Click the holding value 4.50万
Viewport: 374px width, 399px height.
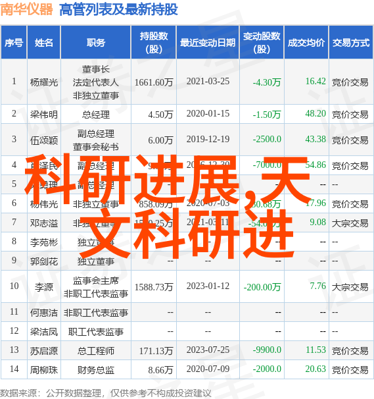[160, 115]
